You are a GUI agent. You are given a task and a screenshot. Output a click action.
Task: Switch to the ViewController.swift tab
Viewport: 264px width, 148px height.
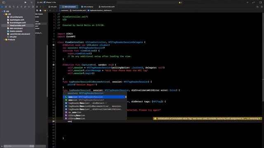[x=106, y=7]
